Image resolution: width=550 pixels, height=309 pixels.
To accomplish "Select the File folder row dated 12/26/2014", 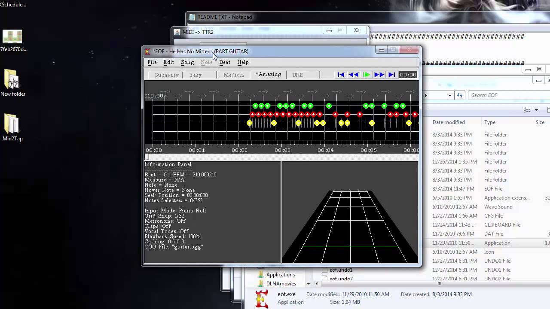I will coord(486,162).
